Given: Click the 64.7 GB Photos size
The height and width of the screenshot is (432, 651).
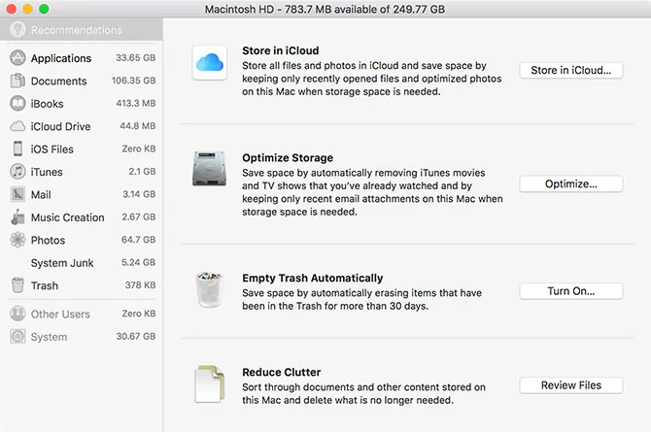Looking at the screenshot, I should tap(139, 240).
